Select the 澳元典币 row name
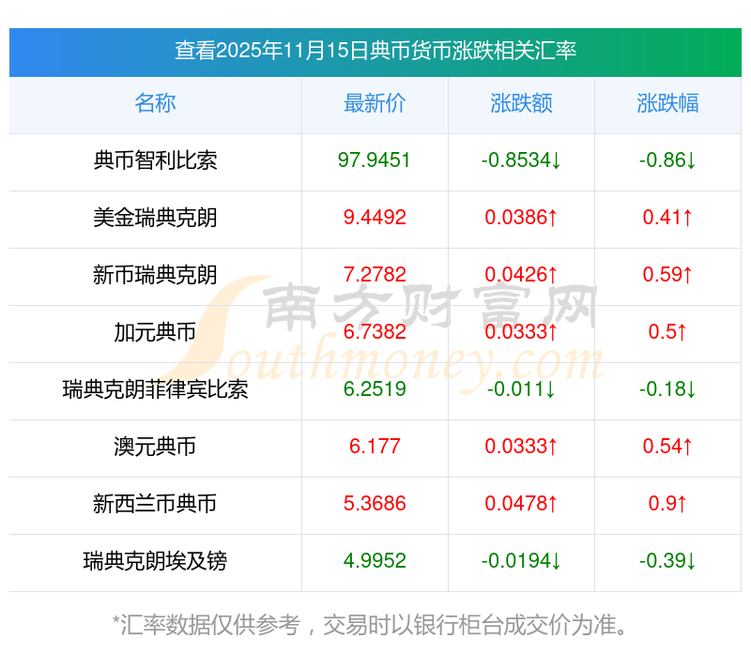 tap(155, 447)
